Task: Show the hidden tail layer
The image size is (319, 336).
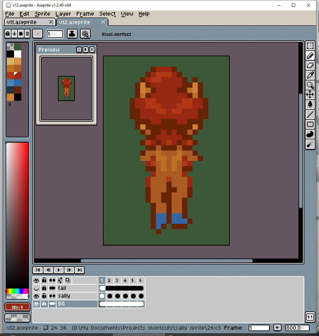Action: coord(36,288)
